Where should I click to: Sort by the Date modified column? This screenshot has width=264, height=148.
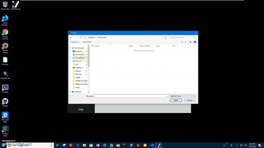[145, 46]
